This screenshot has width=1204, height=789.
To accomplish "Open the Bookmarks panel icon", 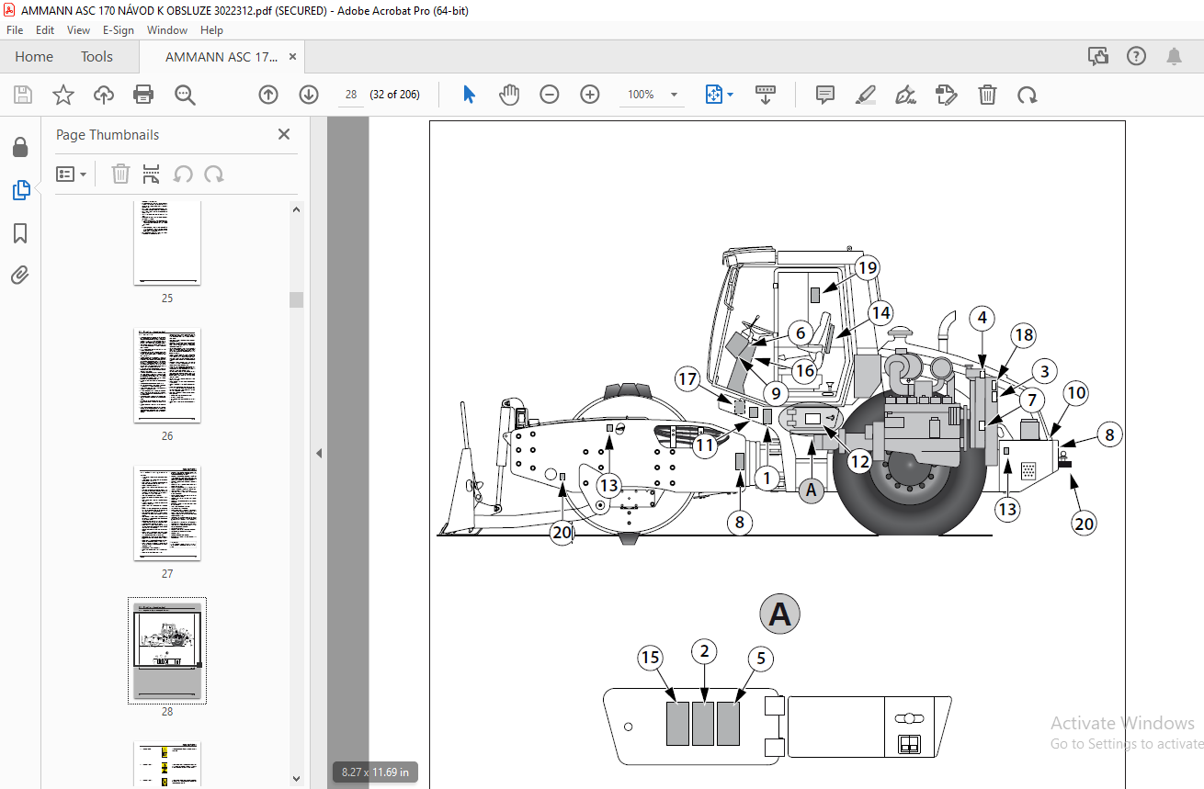I will pos(20,232).
